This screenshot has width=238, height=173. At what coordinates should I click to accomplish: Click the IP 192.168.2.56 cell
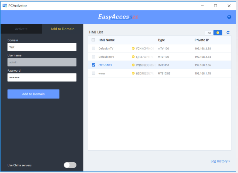(x=203, y=65)
